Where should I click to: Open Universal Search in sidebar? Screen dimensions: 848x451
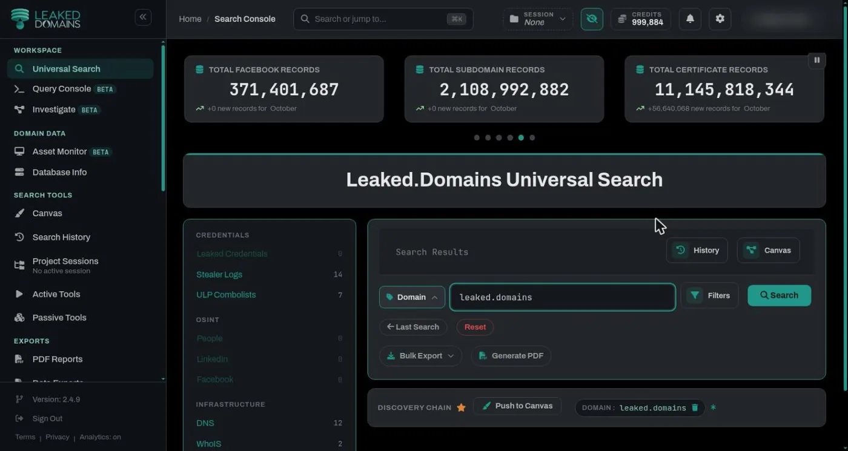click(80, 69)
